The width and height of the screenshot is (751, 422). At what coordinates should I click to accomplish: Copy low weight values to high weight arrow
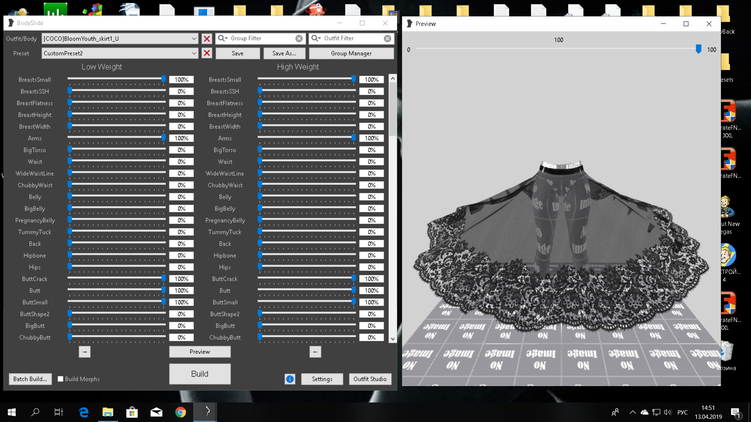point(84,352)
